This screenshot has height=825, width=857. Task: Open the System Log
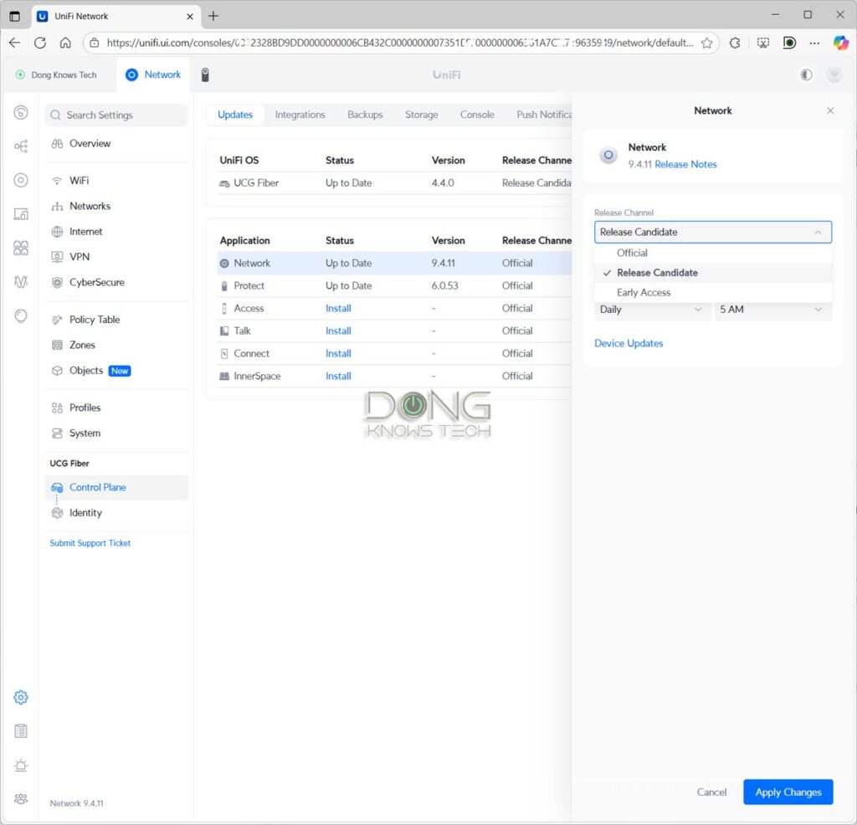tap(21, 730)
